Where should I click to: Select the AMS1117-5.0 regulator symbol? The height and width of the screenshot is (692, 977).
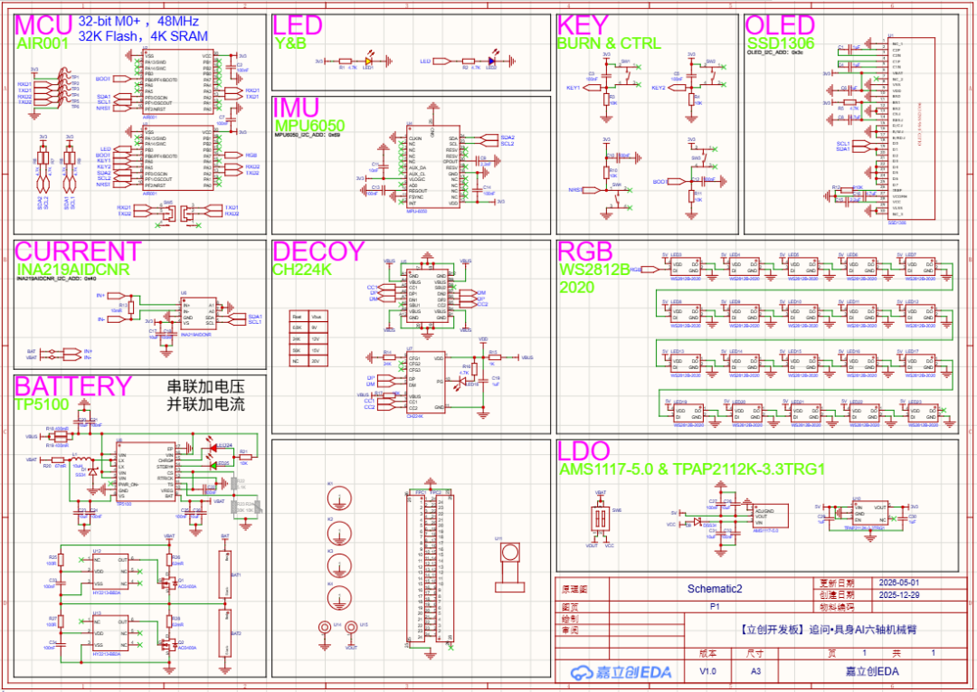(770, 516)
